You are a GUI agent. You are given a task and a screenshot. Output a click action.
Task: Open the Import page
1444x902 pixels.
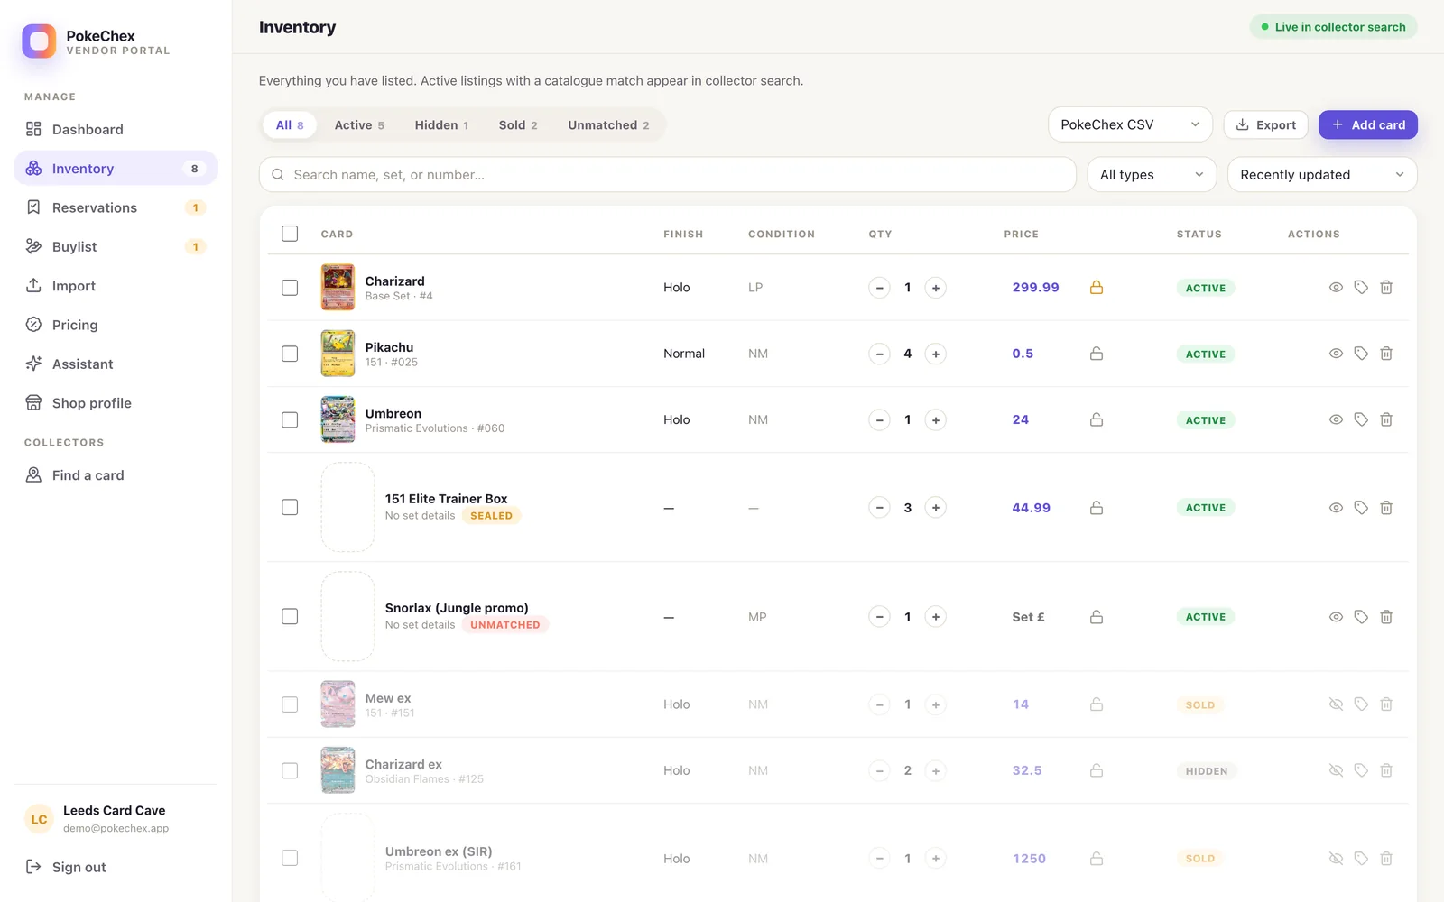pyautogui.click(x=116, y=286)
